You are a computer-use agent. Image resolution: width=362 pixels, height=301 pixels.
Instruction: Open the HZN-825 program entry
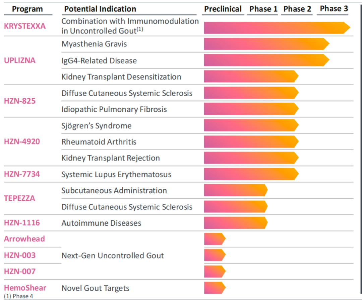pyautogui.click(x=20, y=101)
